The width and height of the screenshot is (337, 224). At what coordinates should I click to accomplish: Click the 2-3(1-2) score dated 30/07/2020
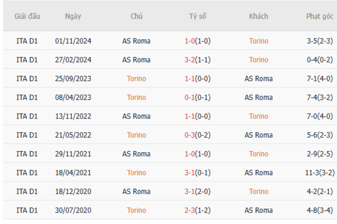(x=198, y=210)
